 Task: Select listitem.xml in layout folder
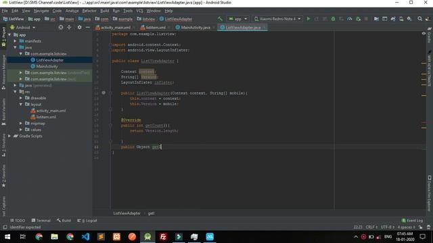click(46, 117)
